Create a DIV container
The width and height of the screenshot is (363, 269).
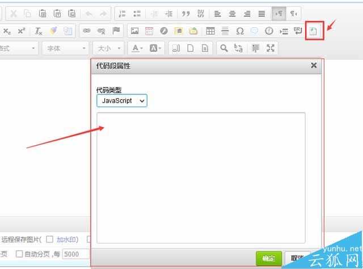(x=201, y=14)
